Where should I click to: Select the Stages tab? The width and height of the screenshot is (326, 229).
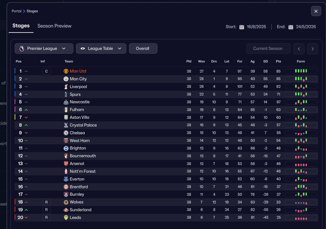tap(21, 26)
